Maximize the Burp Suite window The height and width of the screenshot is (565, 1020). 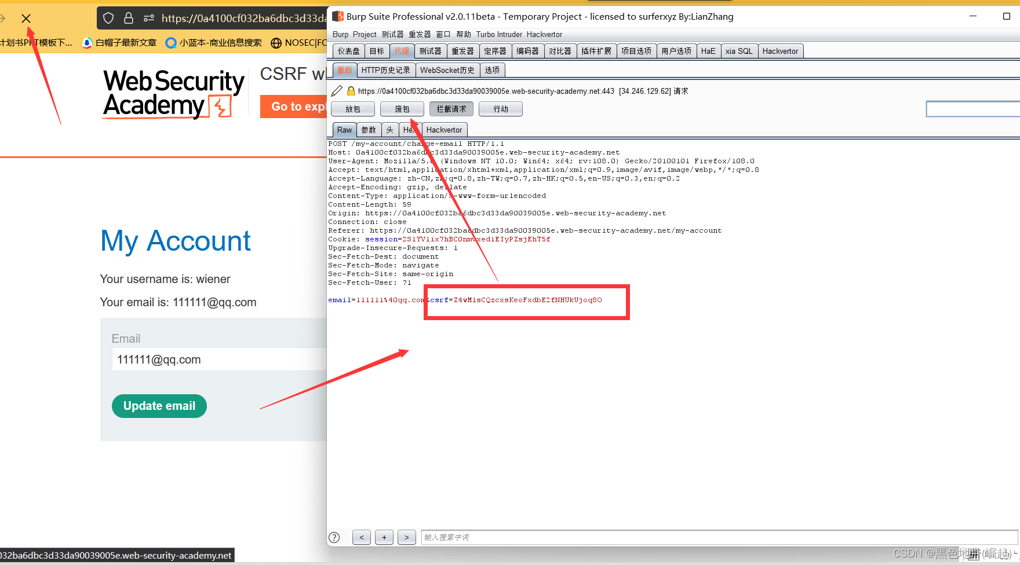click(1007, 16)
